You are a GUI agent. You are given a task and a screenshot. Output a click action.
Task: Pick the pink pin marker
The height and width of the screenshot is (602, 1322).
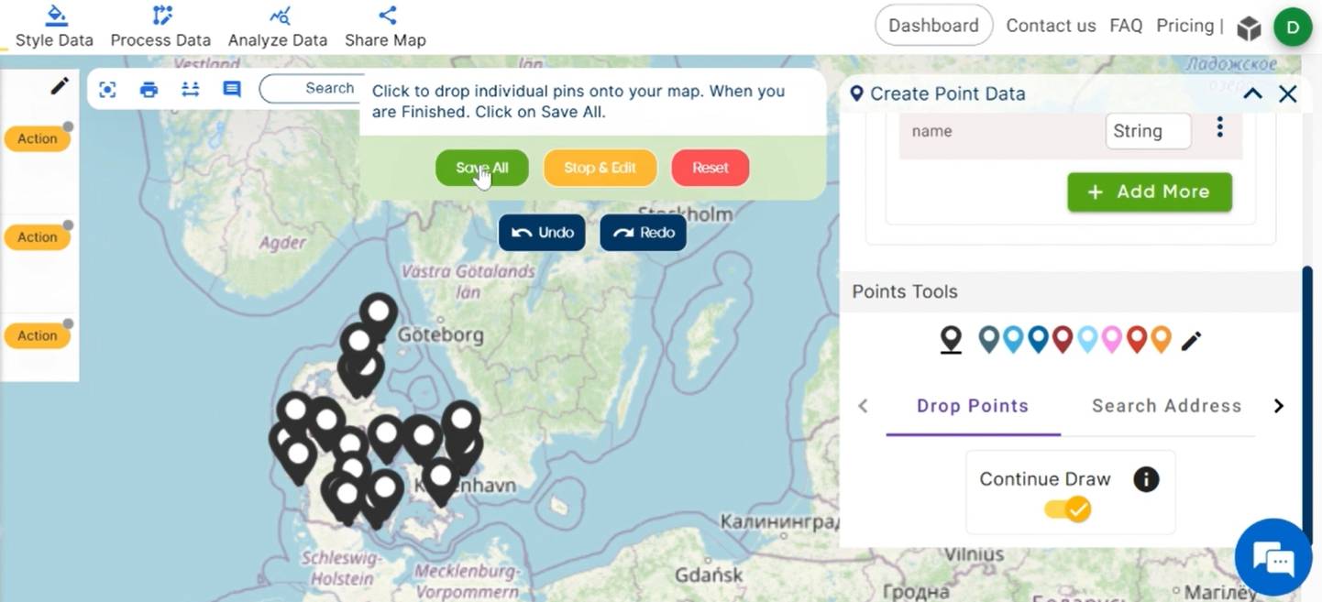coord(1112,340)
